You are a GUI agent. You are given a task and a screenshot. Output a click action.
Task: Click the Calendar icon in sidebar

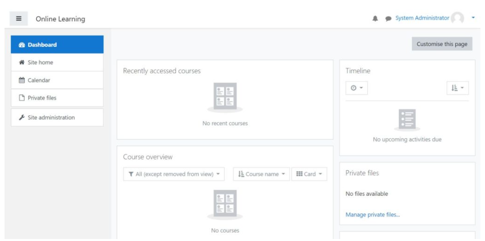click(22, 80)
